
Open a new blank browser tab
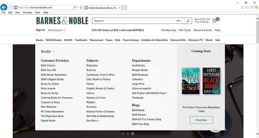click(124, 8)
